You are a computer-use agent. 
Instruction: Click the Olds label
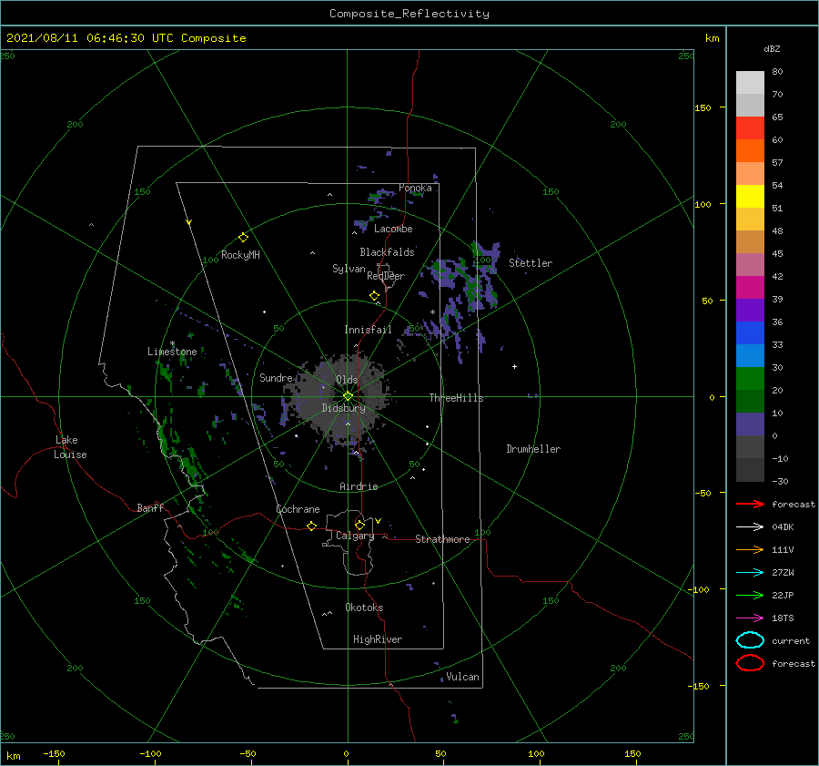click(x=347, y=380)
